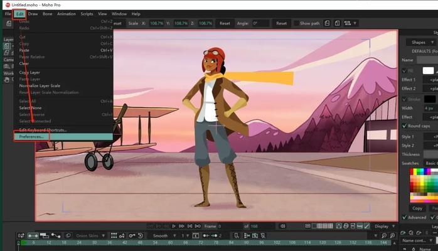
Task: Open the View menu
Action: [x=102, y=14]
